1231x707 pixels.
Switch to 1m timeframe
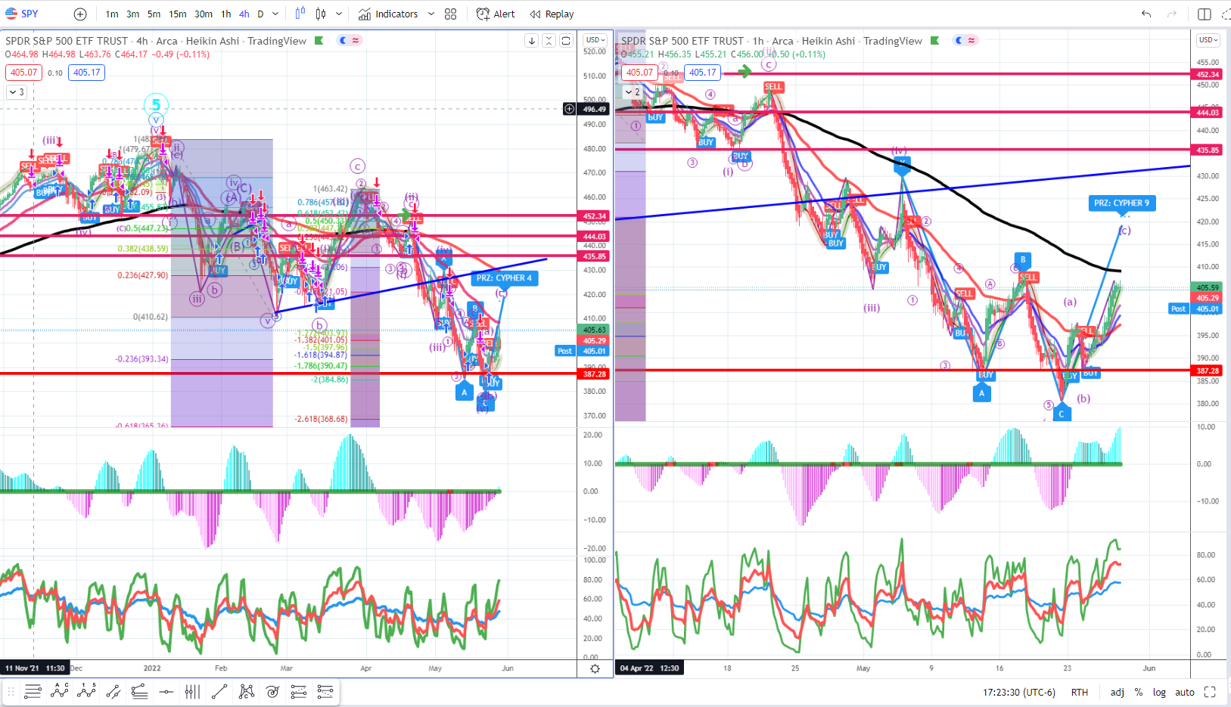coord(112,14)
